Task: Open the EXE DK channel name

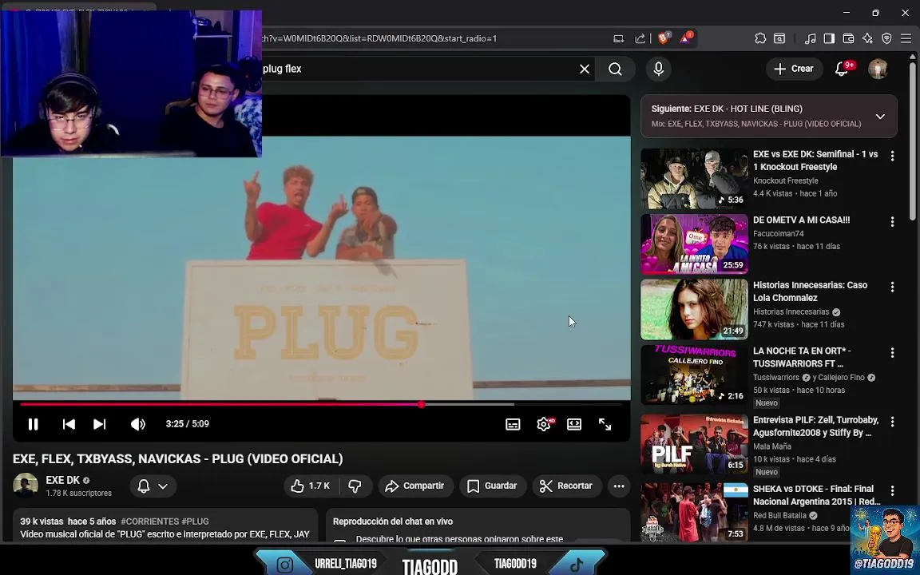Action: pos(63,480)
